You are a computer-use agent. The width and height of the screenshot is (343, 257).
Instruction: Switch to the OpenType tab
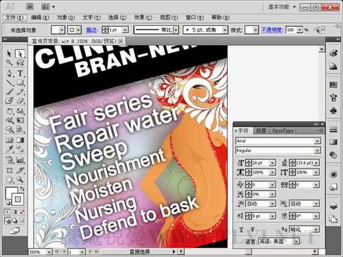coord(283,131)
